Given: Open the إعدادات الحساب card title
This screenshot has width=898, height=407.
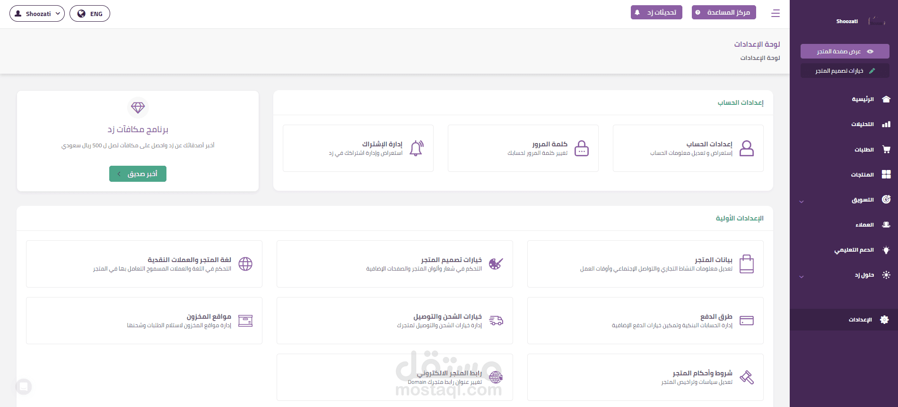Looking at the screenshot, I should (709, 144).
